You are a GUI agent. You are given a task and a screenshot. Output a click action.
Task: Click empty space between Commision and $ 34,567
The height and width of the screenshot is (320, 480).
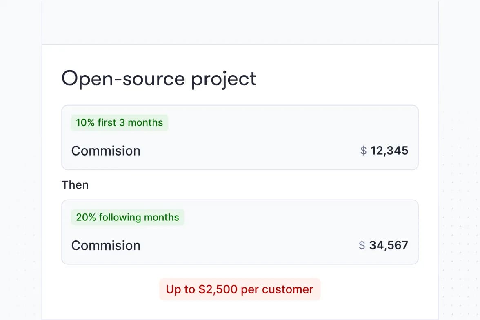click(249, 245)
